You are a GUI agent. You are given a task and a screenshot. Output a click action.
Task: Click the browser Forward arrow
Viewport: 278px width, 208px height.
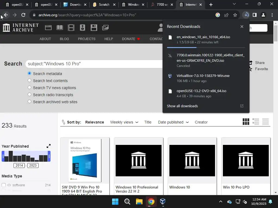click(x=15, y=15)
